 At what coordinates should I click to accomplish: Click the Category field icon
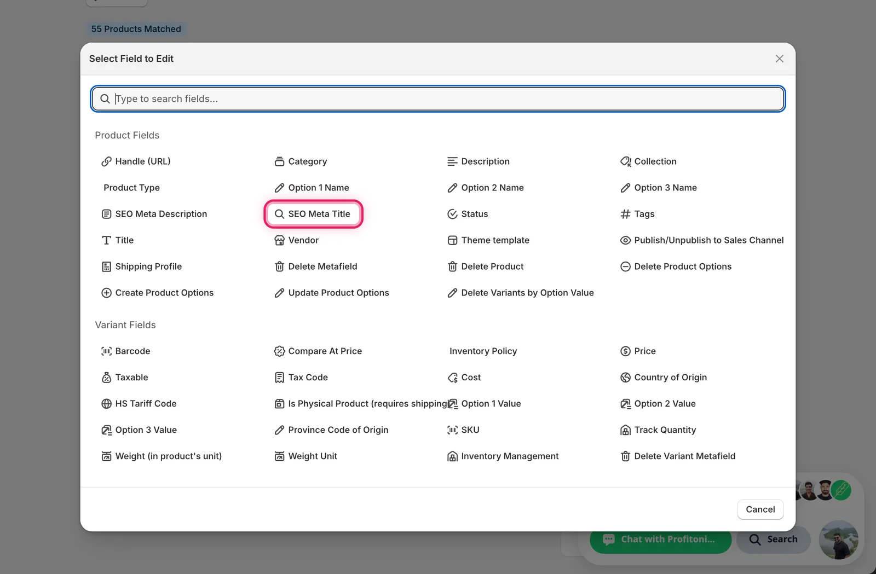click(279, 161)
